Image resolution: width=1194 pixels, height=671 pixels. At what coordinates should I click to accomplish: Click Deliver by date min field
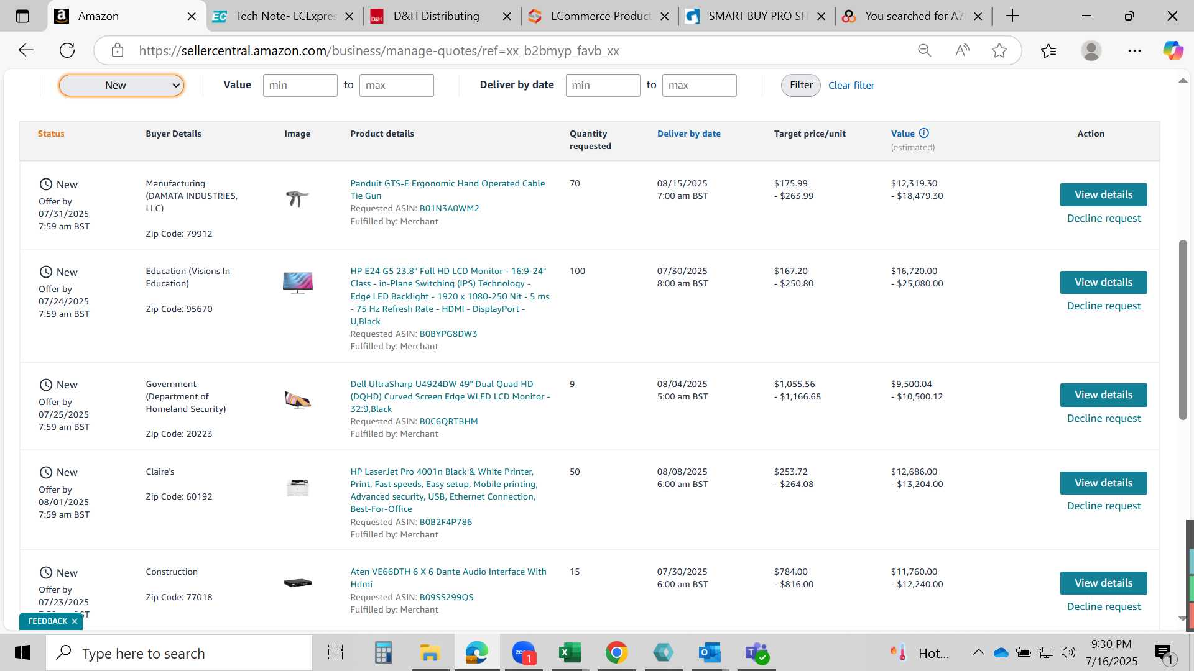[x=603, y=86]
